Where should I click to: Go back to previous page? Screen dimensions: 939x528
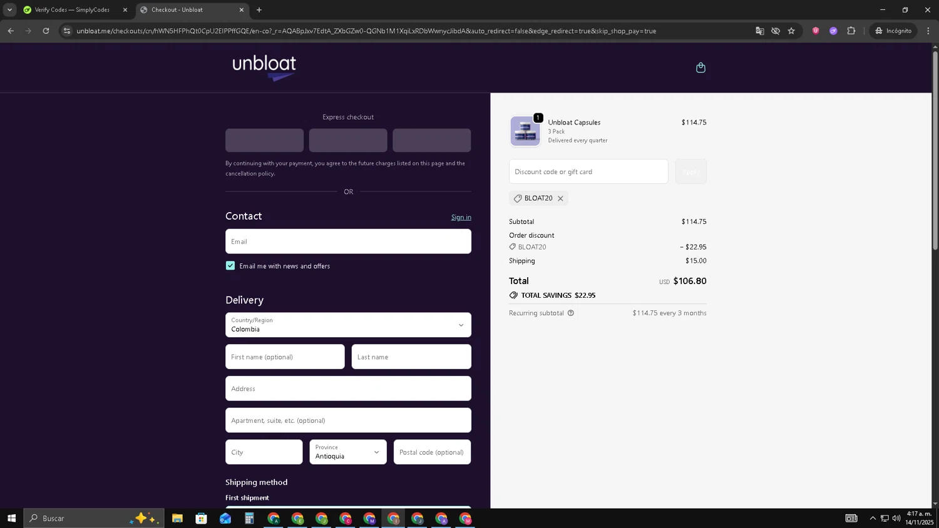click(x=11, y=31)
